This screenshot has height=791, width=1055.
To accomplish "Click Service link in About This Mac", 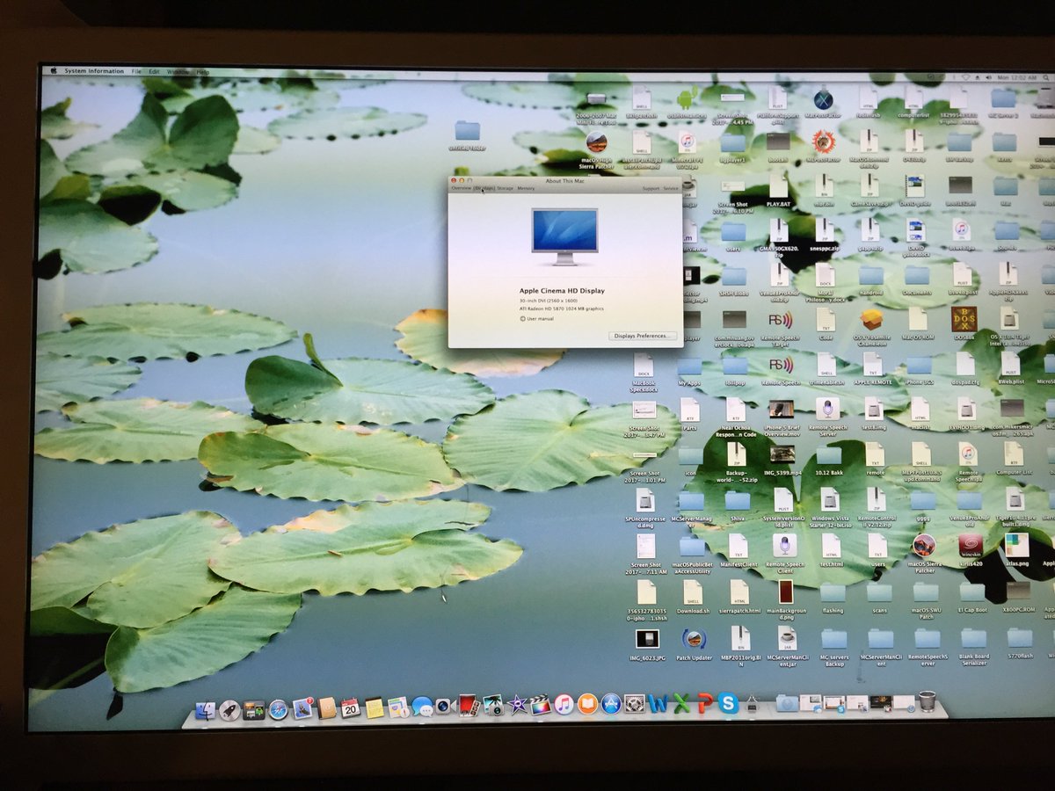I will tap(671, 189).
